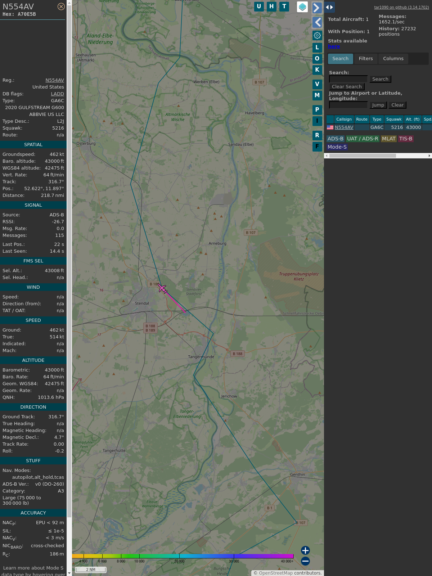Viewport: 432px width, 576px height.
Task: Zoom in with the plus button
Action: pyautogui.click(x=305, y=550)
